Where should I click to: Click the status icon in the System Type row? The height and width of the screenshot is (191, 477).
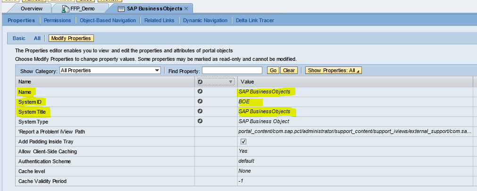pos(200,121)
